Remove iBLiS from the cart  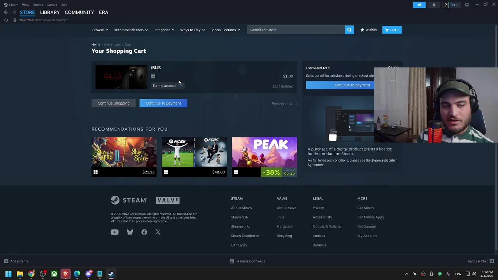pyautogui.click(x=287, y=86)
